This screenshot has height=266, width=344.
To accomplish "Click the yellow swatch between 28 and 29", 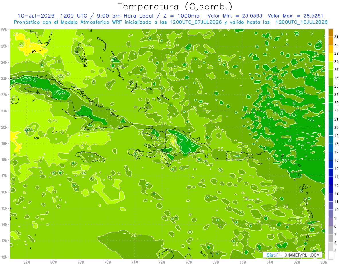I will point(331,57).
